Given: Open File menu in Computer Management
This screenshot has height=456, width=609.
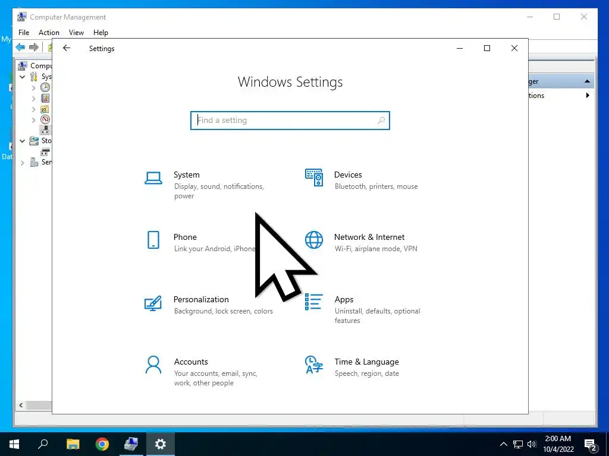Looking at the screenshot, I should (x=24, y=33).
